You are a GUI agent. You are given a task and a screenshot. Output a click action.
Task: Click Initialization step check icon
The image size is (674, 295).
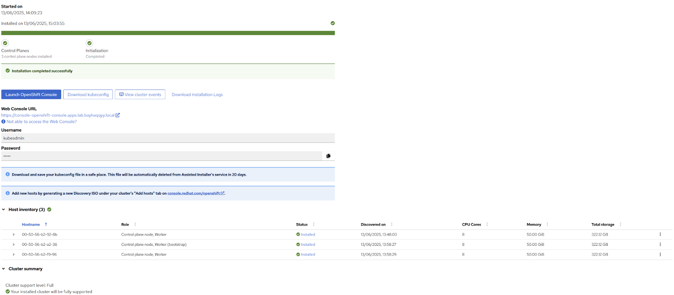[x=89, y=43]
